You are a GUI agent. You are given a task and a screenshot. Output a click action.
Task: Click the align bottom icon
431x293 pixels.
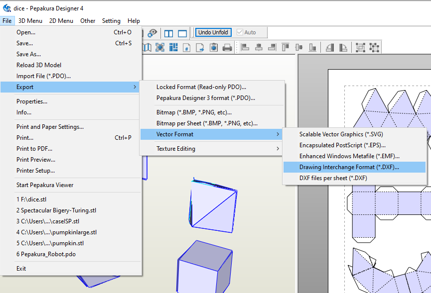pos(312,47)
